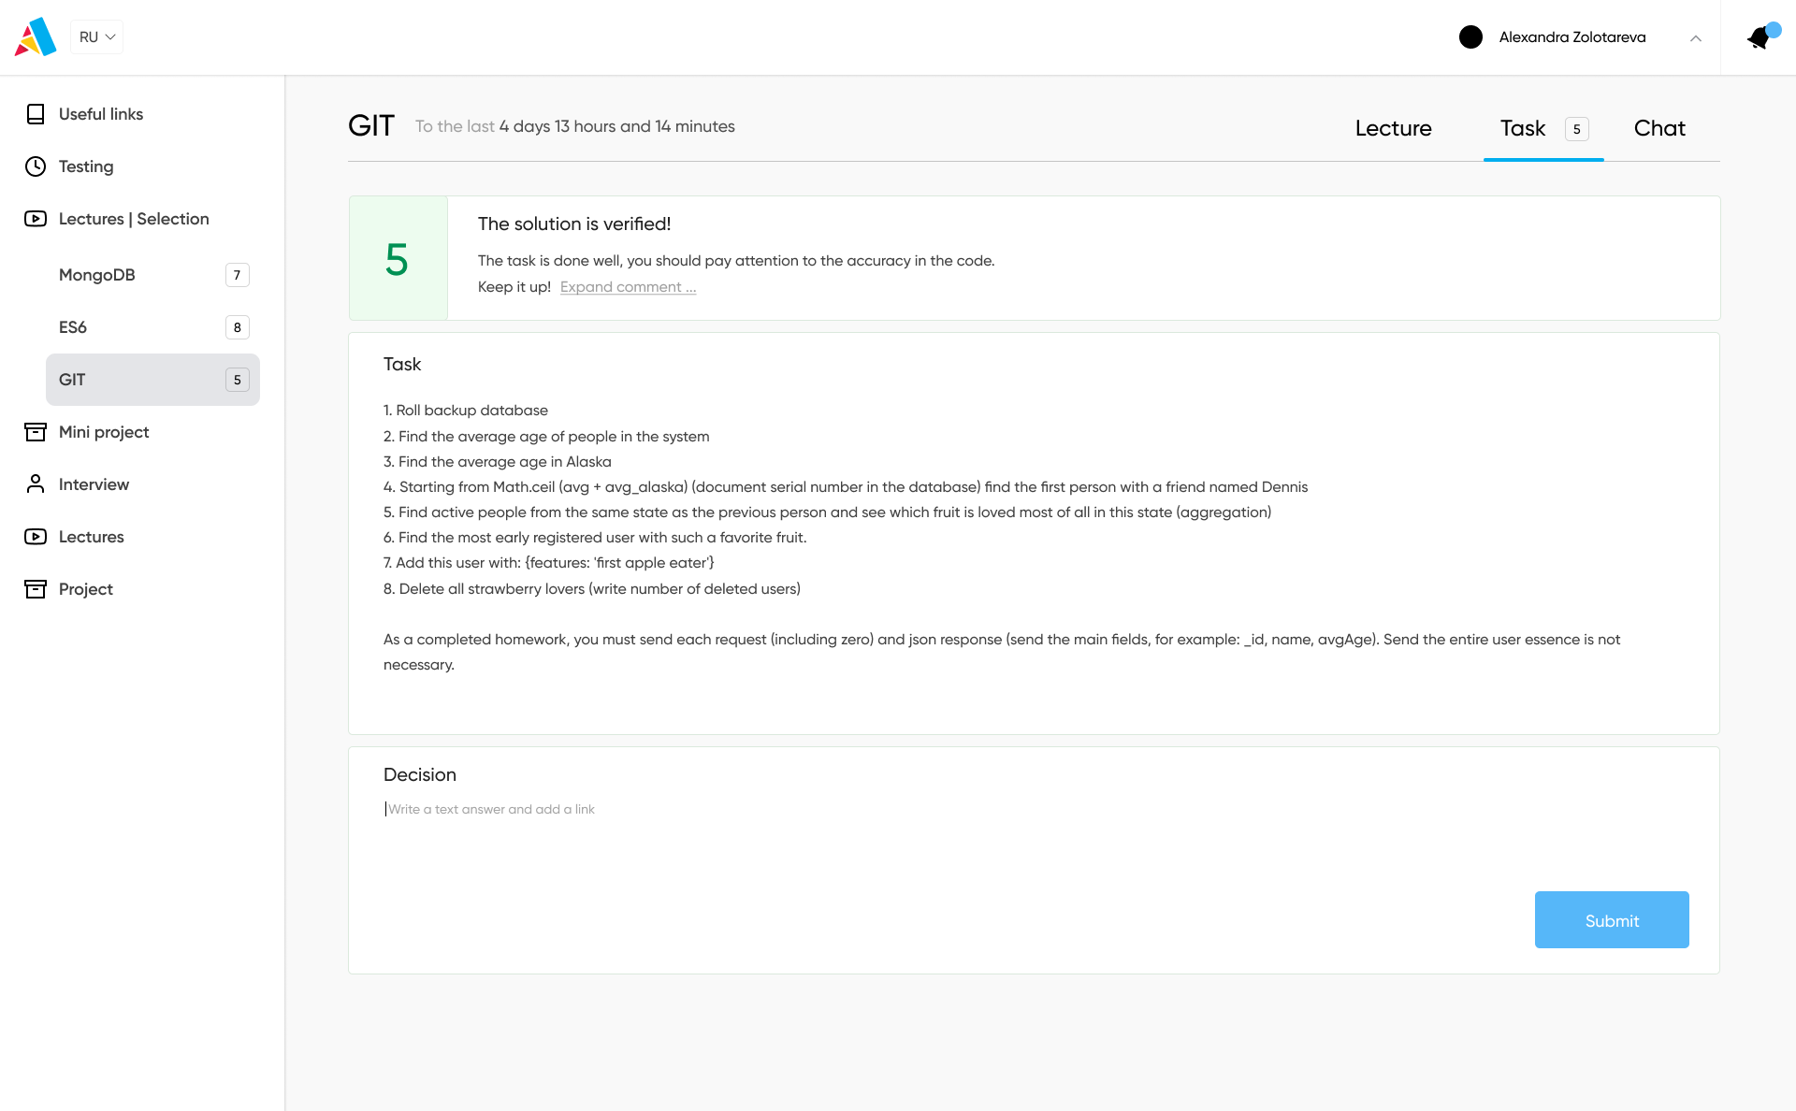Click the Project archive icon in sidebar

36,589
